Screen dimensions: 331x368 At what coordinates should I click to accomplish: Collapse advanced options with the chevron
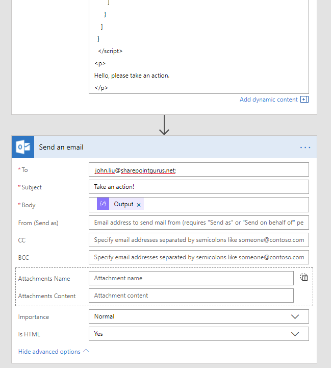pyautogui.click(x=86, y=351)
